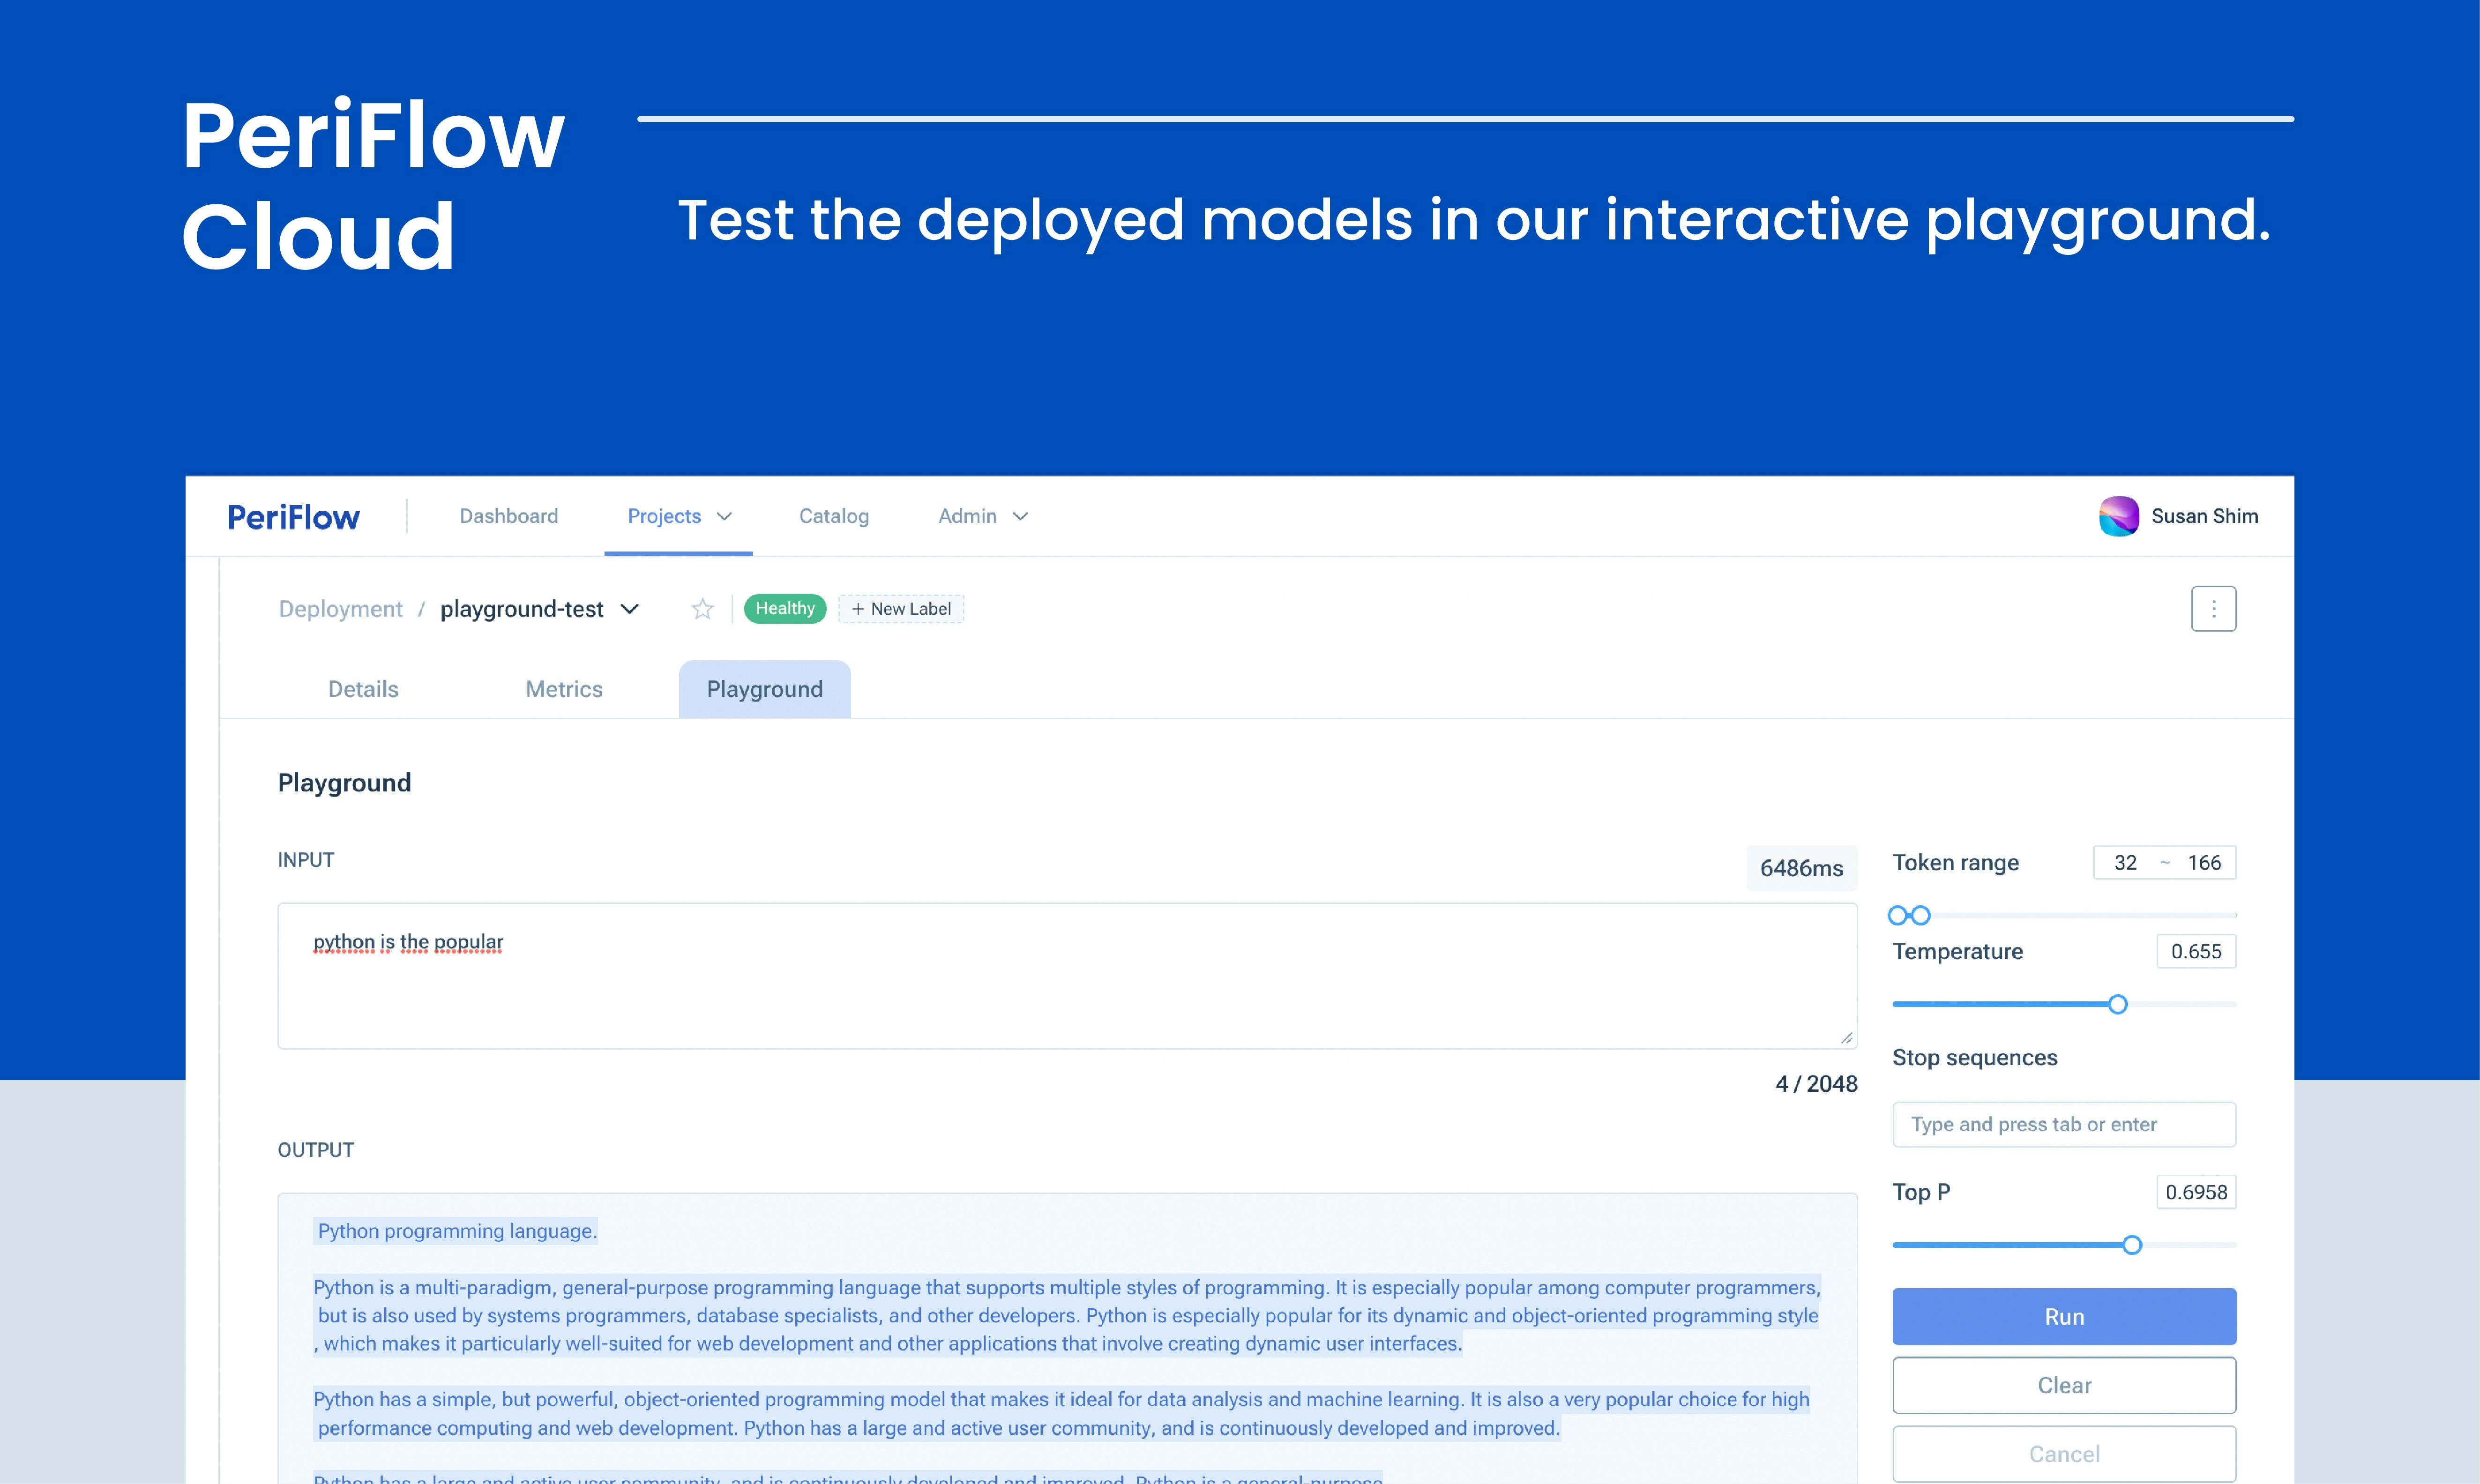
Task: Click inside the INPUT text area
Action: pyautogui.click(x=1067, y=976)
